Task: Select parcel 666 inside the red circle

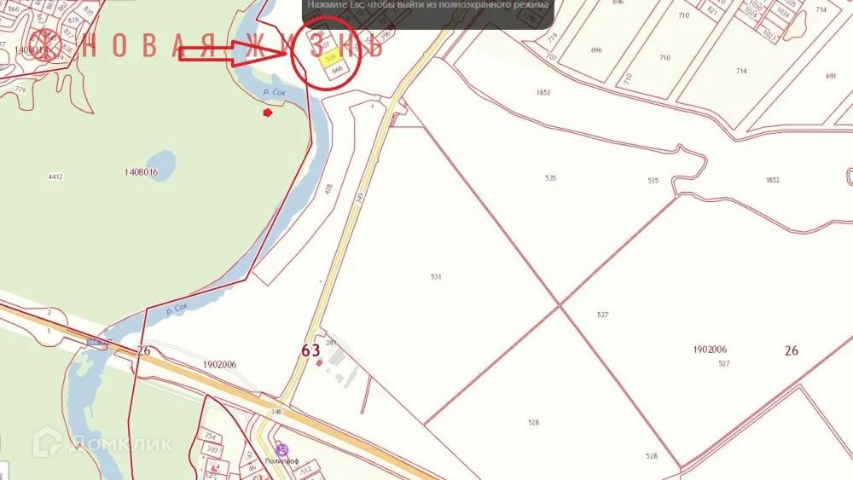Action: point(336,70)
